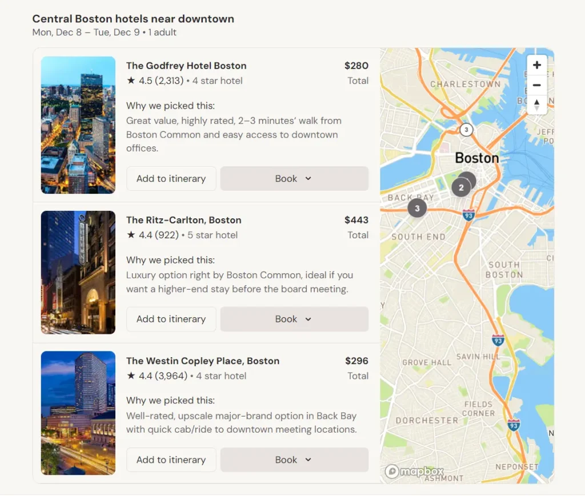585x496 pixels.
Task: View the Westin Copley Place tower photo
Action: (78, 413)
